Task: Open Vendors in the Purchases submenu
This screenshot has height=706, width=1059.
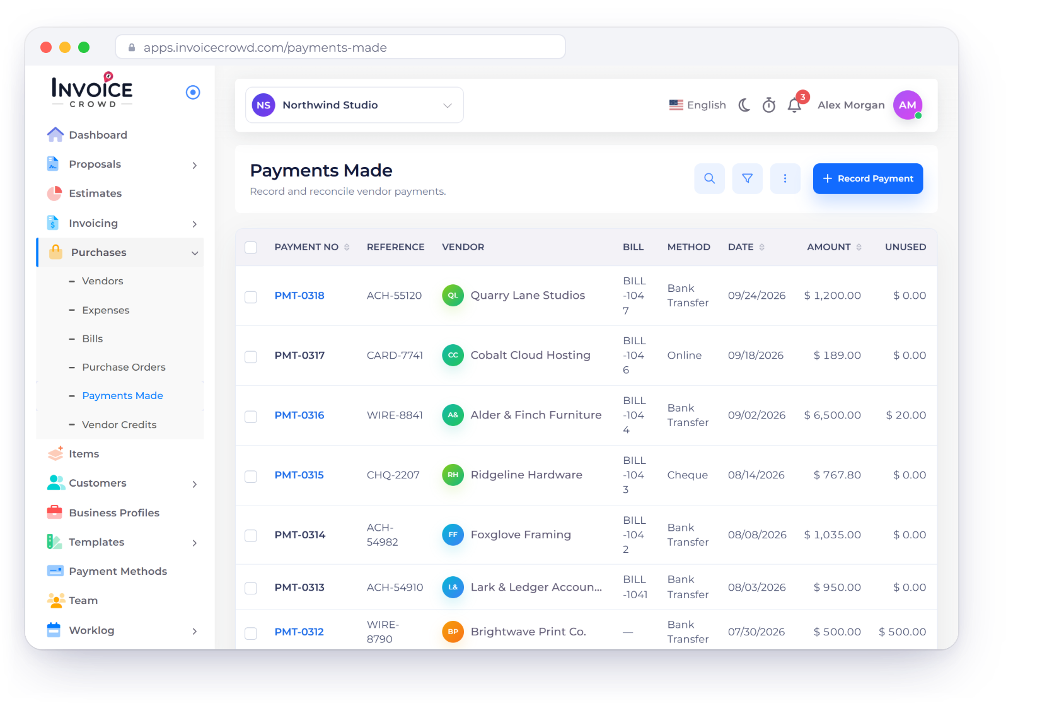Action: click(x=103, y=281)
